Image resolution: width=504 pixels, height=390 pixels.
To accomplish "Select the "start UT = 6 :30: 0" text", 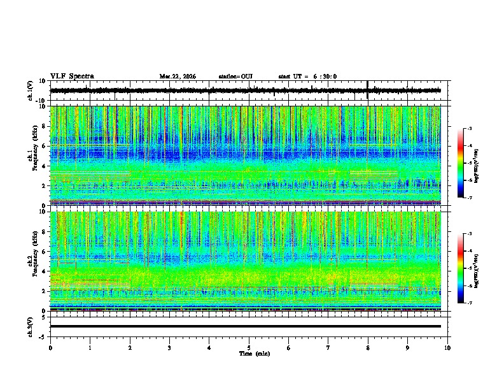I will tap(307, 76).
